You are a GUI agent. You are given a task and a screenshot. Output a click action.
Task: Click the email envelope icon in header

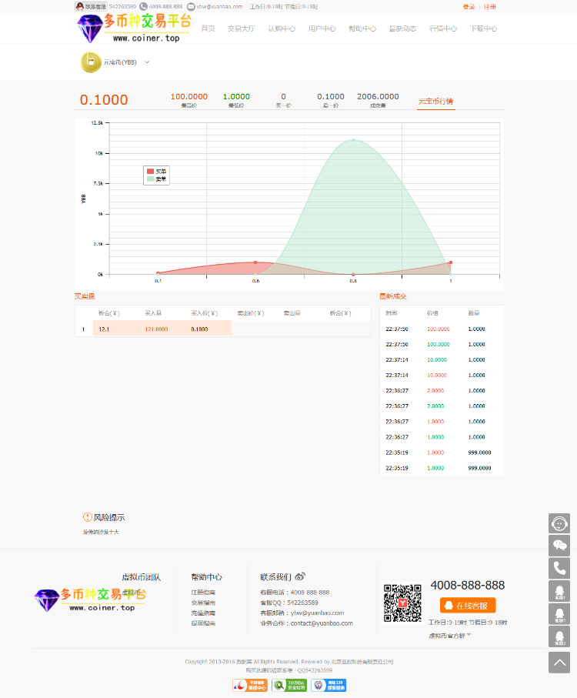[x=191, y=6]
